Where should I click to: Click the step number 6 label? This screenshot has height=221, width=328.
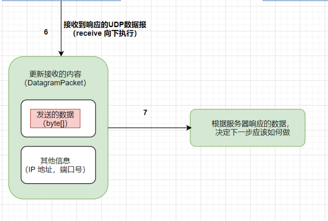(x=46, y=32)
